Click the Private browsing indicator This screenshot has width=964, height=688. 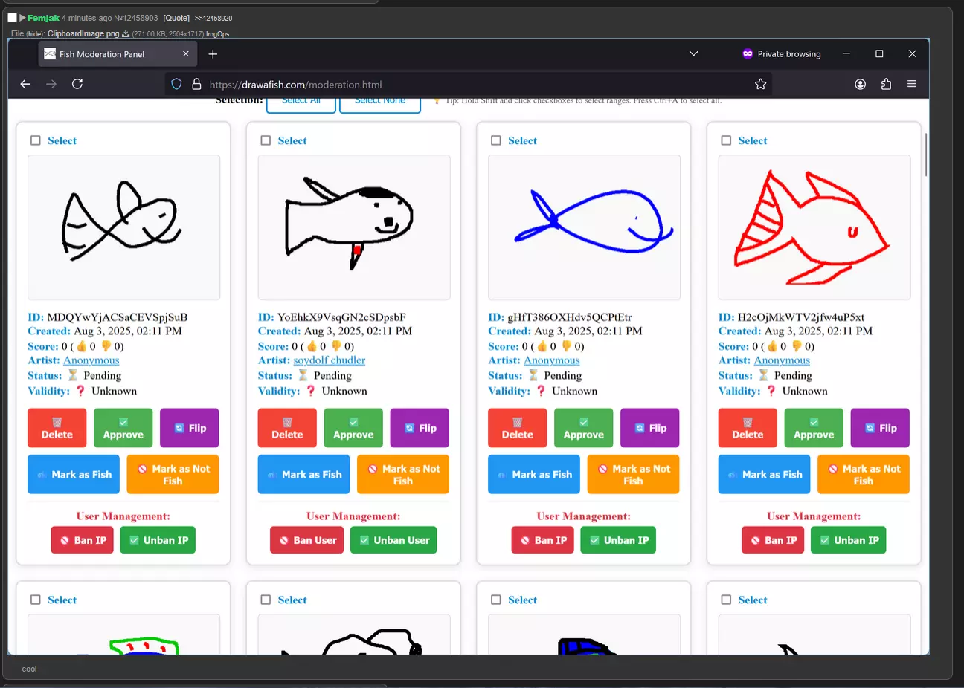pos(782,54)
